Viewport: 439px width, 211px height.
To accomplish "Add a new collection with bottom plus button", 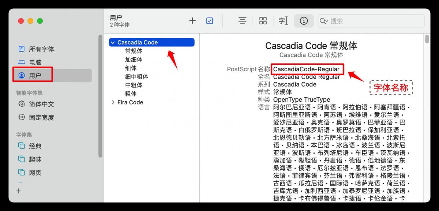I will pos(19,191).
